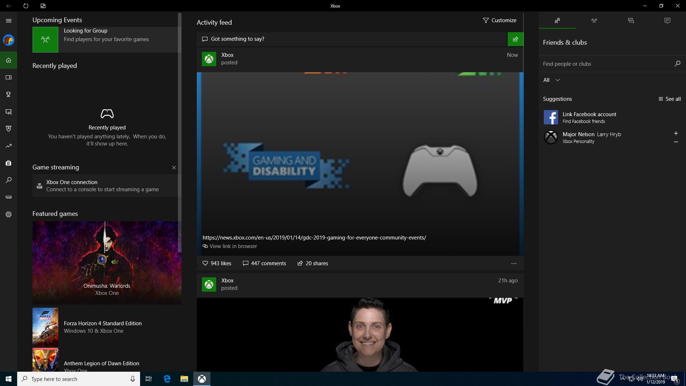Remove Major Nelson suggestion with minus
Viewport: 686px width, 386px height.
pos(676,142)
